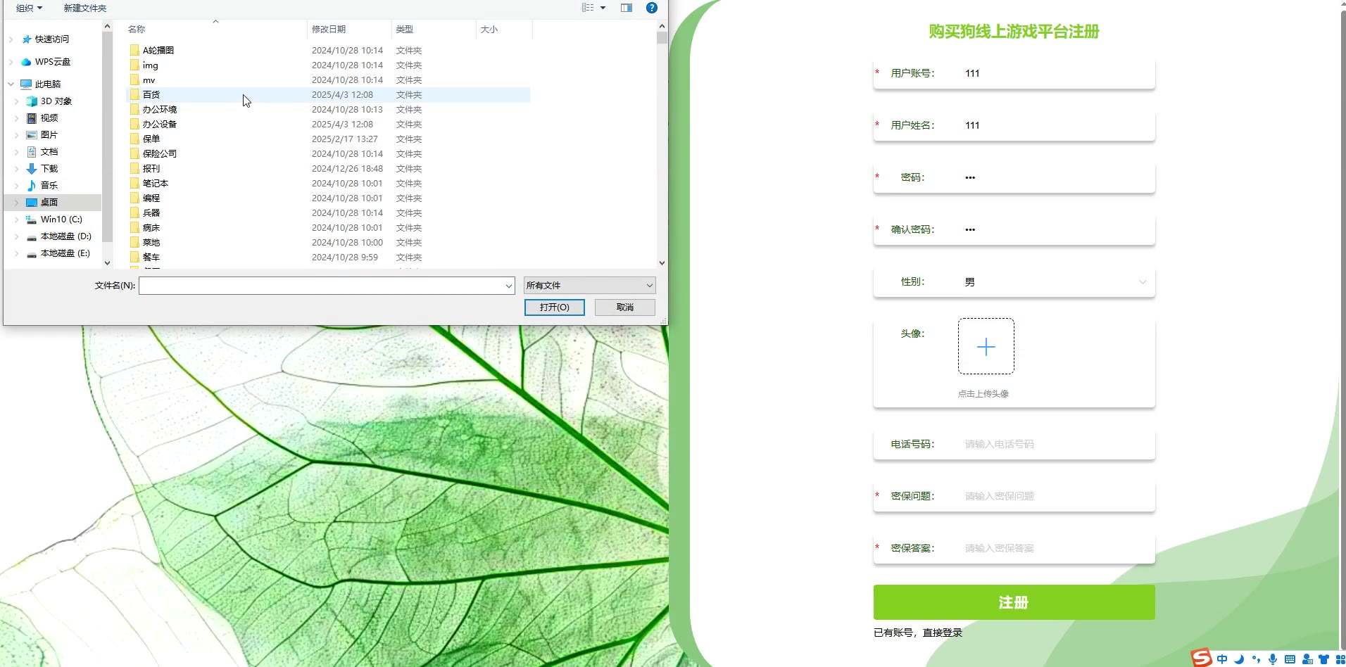Click the 已有账号,直接登录 link
Screen dimensions: 1346x667
point(917,633)
